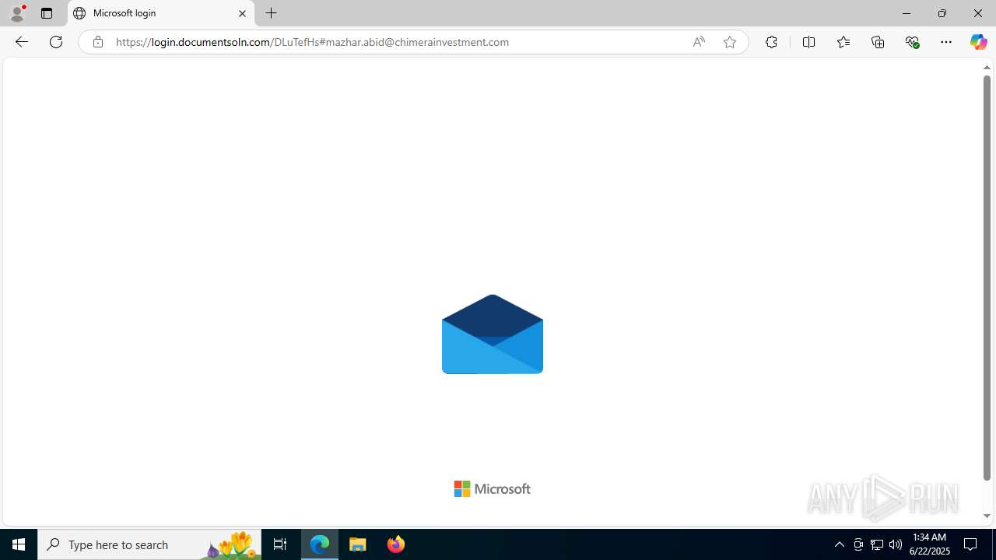
Task: View site information lock icon
Action: (97, 42)
